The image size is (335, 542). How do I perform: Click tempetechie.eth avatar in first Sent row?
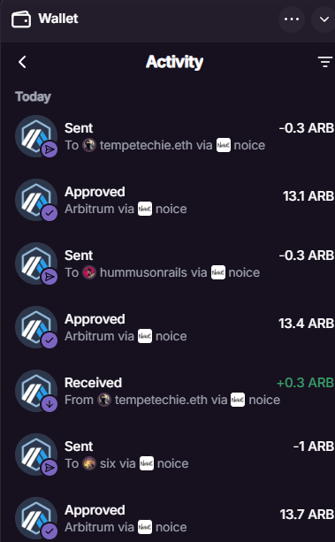coord(89,146)
